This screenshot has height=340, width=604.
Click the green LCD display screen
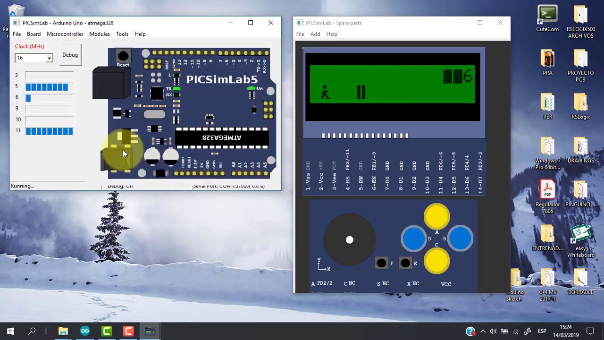point(392,84)
